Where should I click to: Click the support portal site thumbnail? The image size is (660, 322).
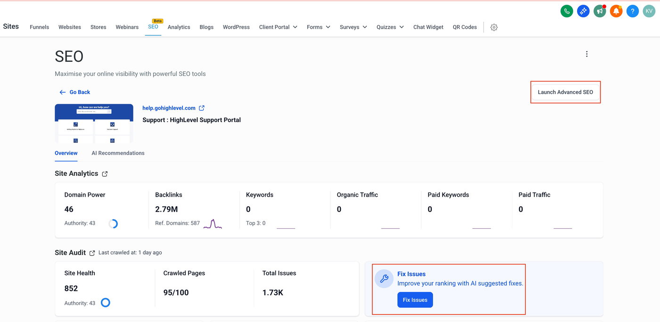click(x=94, y=123)
